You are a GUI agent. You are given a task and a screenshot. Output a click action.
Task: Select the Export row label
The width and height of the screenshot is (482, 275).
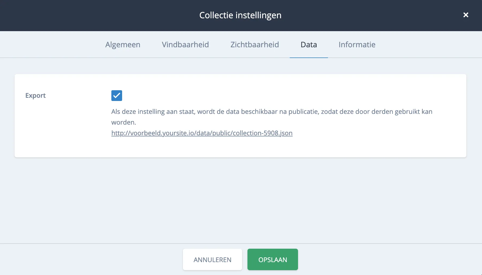click(x=35, y=95)
